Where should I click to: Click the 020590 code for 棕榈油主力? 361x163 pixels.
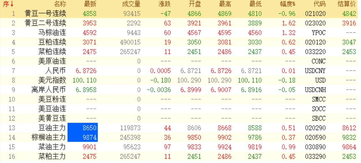tap(315, 137)
